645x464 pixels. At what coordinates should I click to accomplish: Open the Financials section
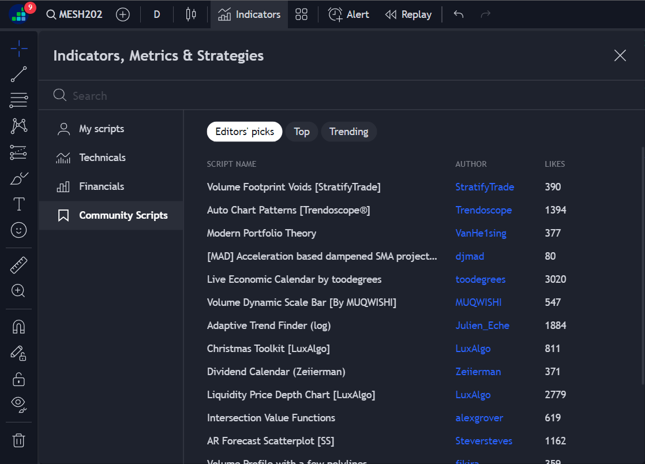[111, 186]
